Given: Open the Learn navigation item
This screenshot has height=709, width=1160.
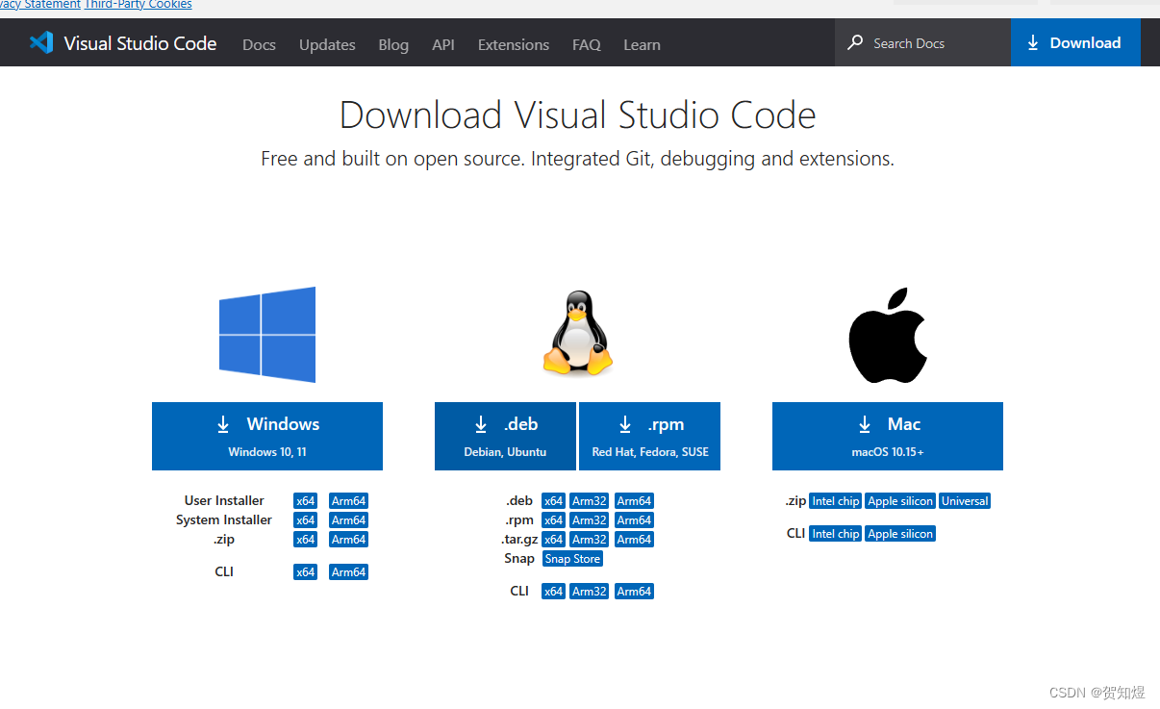Looking at the screenshot, I should (642, 44).
